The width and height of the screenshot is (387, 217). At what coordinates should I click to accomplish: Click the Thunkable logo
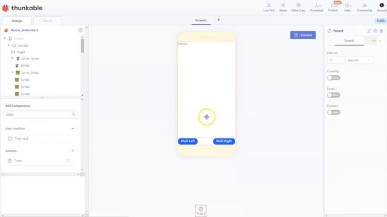[x=22, y=8]
